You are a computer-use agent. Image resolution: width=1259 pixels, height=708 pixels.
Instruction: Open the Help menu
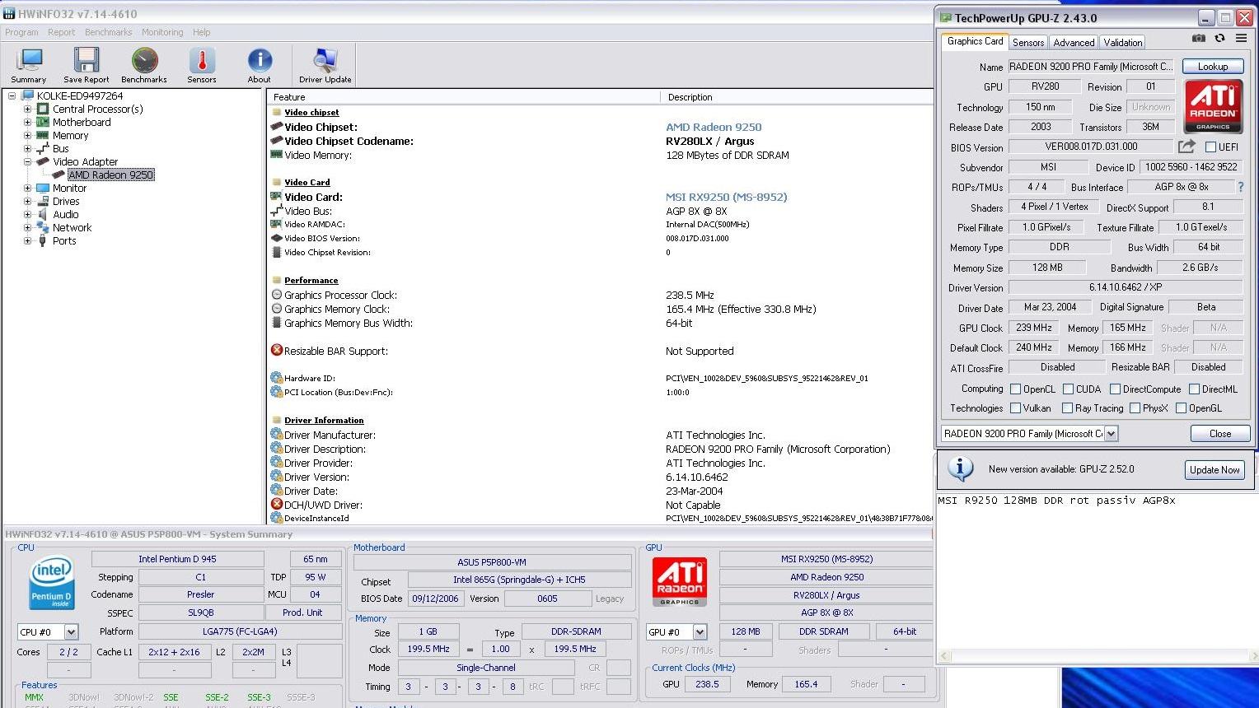pyautogui.click(x=202, y=32)
